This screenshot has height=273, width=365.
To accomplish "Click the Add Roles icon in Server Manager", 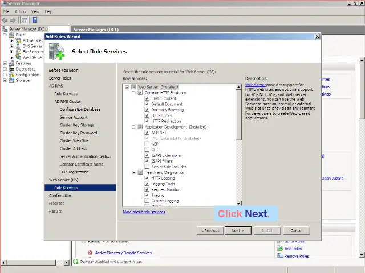I will click(x=280, y=249).
